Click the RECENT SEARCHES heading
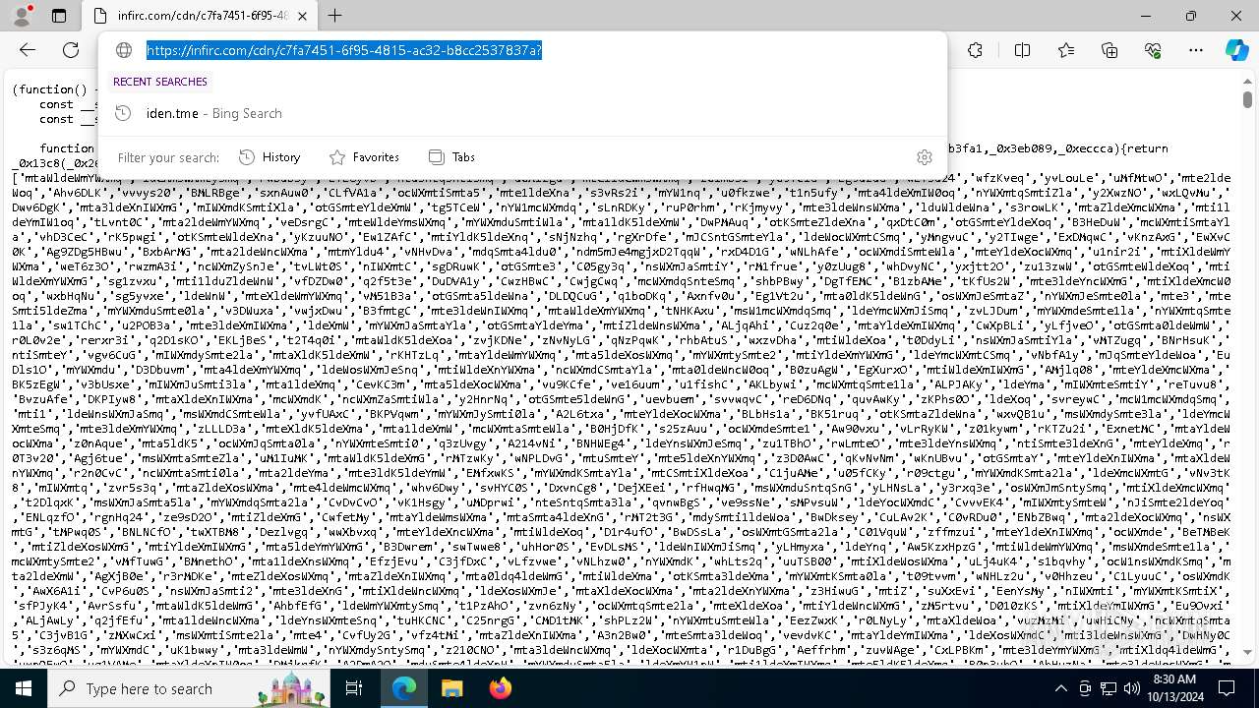The height and width of the screenshot is (708, 1259). 160,82
